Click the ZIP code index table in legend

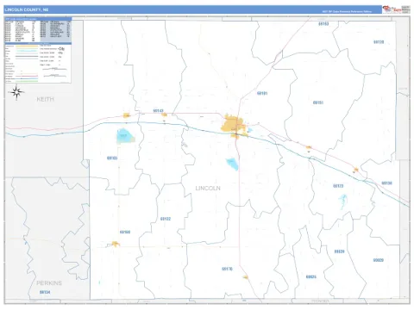(x=38, y=30)
